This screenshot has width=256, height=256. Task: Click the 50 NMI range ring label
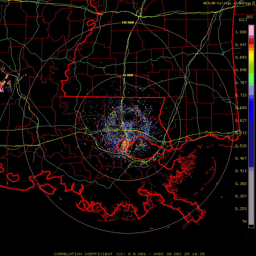pos(128,75)
